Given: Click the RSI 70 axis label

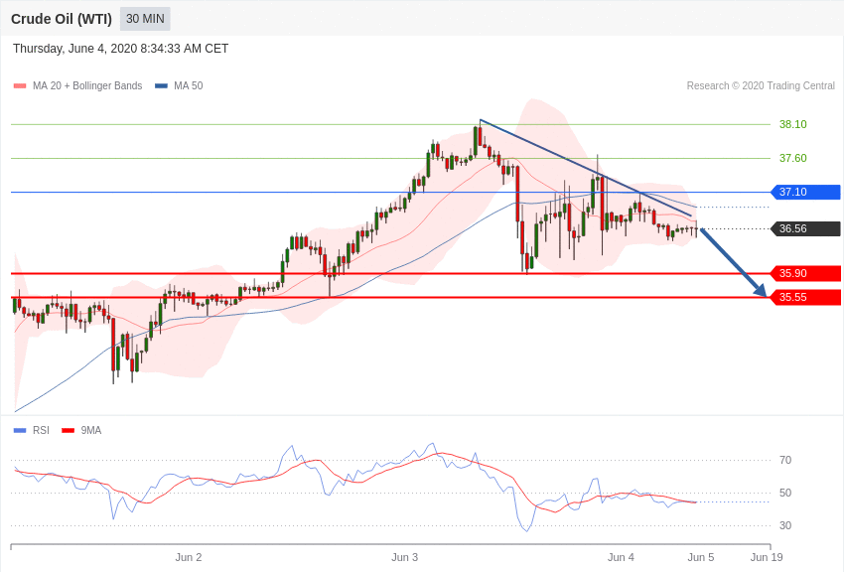Looking at the screenshot, I should (785, 460).
